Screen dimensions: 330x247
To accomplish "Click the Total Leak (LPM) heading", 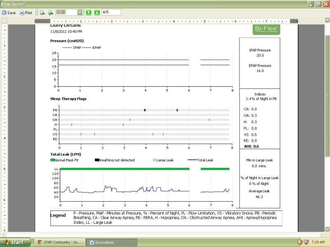I will pos(66,154).
